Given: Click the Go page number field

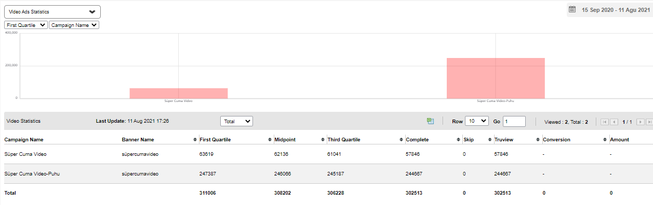Looking at the screenshot, I should (x=514, y=121).
